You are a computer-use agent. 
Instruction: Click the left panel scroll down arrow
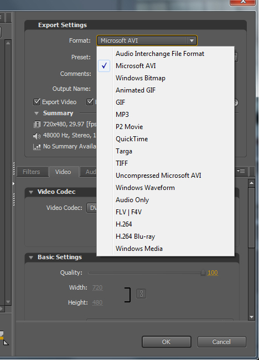[x=8, y=302]
